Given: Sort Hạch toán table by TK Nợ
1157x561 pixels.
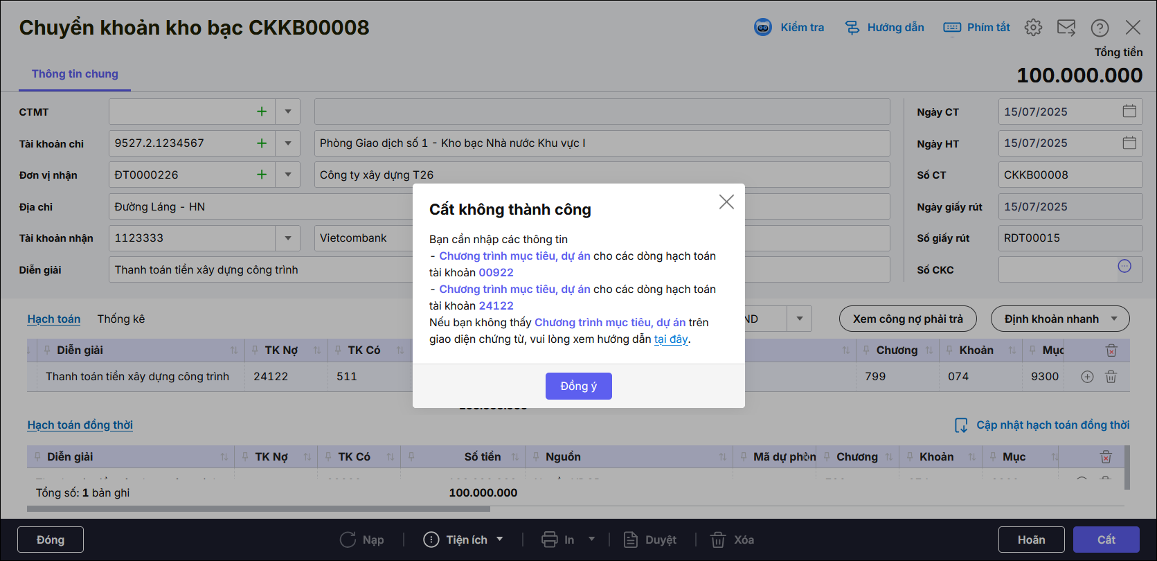Looking at the screenshot, I should pos(317,350).
